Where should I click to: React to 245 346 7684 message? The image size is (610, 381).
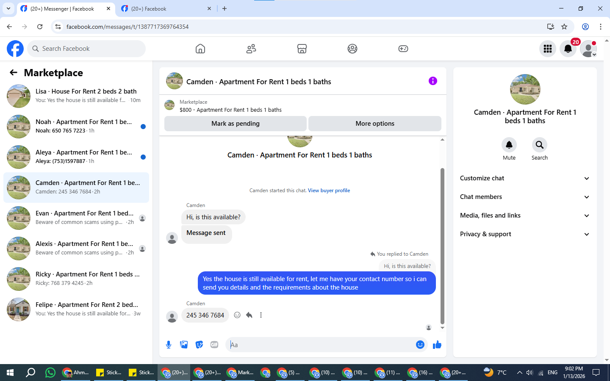(x=237, y=315)
